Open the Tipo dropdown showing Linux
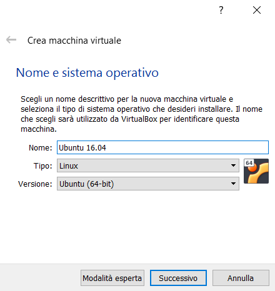Screen dimensions: 275x291 click(x=148, y=165)
